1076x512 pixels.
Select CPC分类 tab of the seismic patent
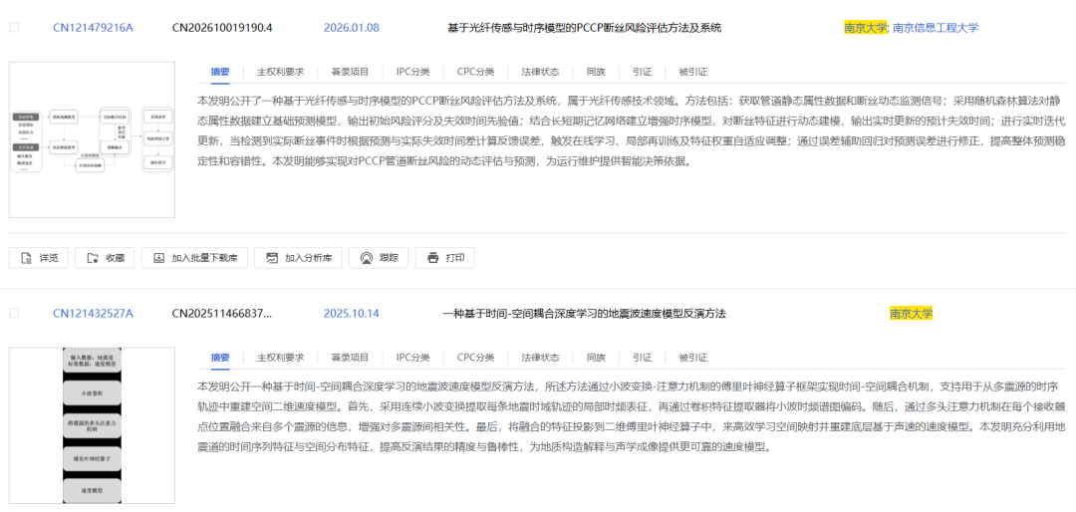476,357
